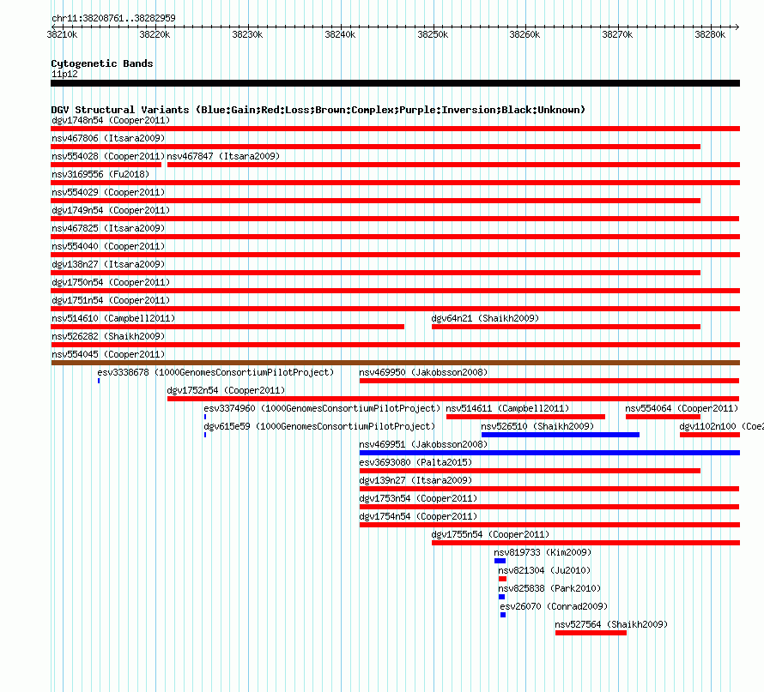The height and width of the screenshot is (692, 764).
Task: Click nsv554045 (Cooper2011) label
Action: 108,354
